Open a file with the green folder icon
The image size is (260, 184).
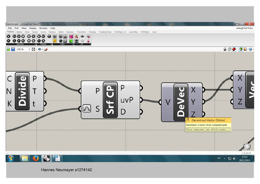[x=8, y=49]
